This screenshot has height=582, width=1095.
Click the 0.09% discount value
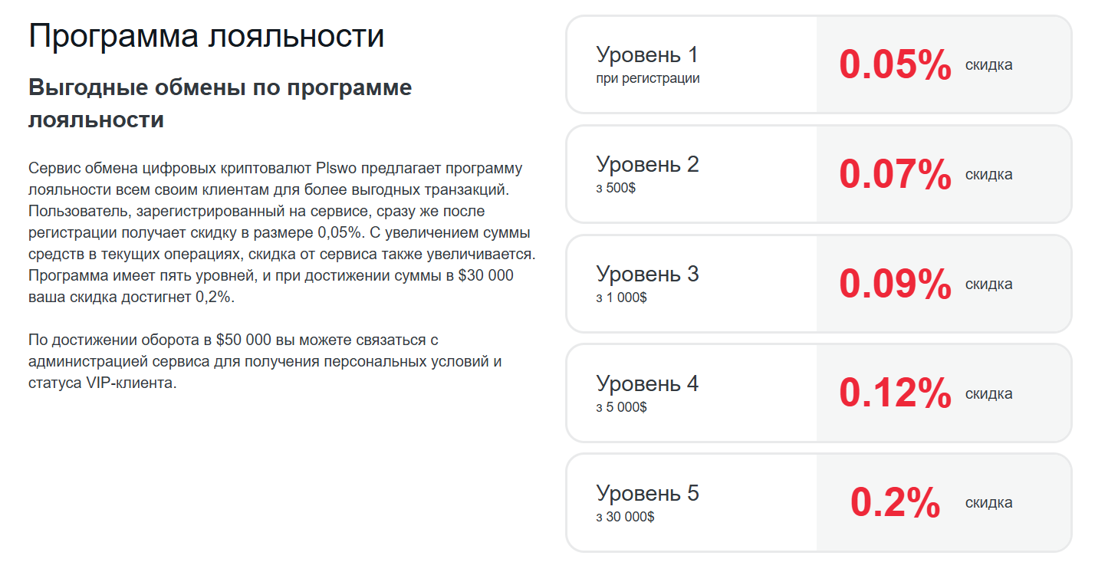click(895, 284)
